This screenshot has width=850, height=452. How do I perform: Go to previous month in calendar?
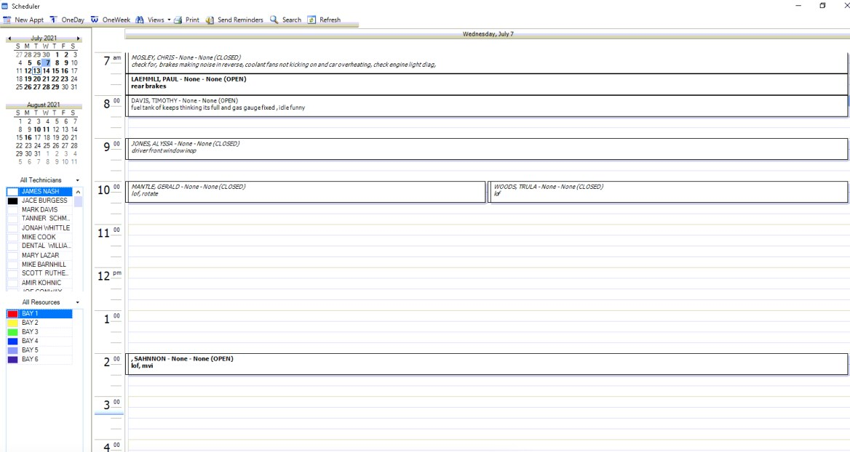coord(9,38)
